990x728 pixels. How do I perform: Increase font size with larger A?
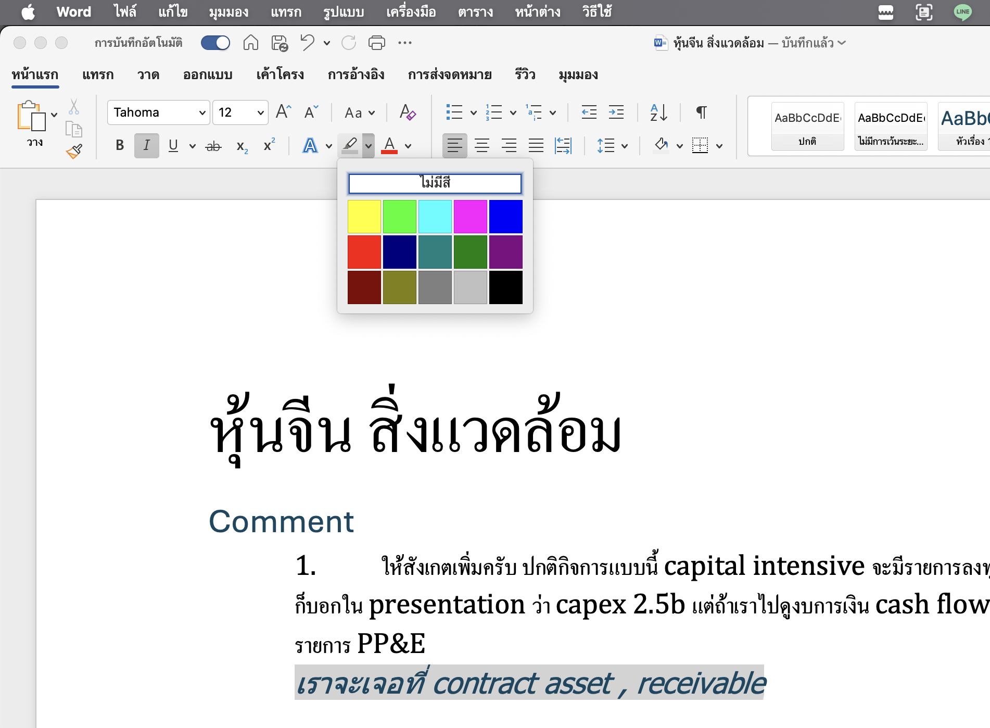(x=283, y=112)
